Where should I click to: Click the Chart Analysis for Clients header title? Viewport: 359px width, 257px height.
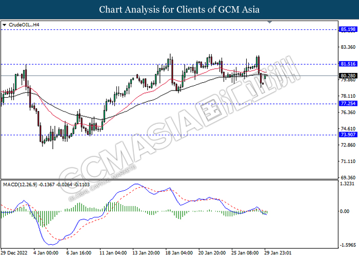coord(180,9)
